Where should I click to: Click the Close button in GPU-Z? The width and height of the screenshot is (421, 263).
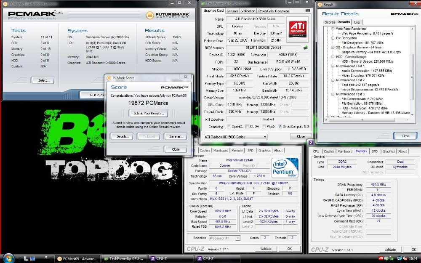(x=301, y=136)
